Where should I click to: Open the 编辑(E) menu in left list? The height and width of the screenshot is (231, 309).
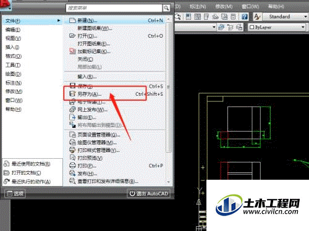click(x=13, y=30)
